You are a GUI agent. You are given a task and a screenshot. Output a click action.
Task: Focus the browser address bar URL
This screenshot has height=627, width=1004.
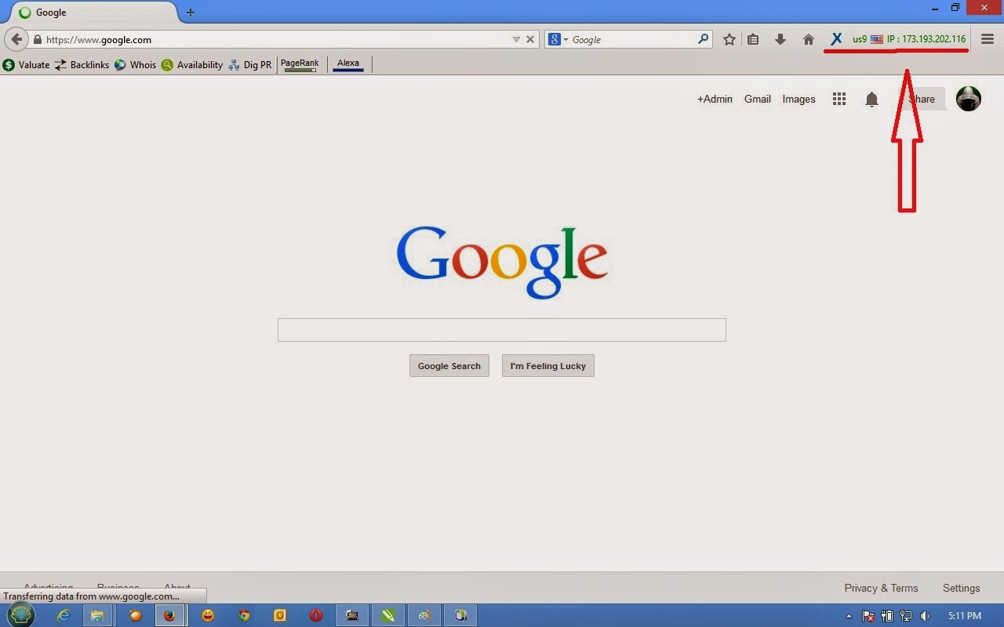click(275, 39)
